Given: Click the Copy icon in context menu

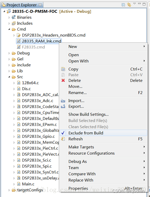Looking at the screenshot, I should (x=63, y=69).
